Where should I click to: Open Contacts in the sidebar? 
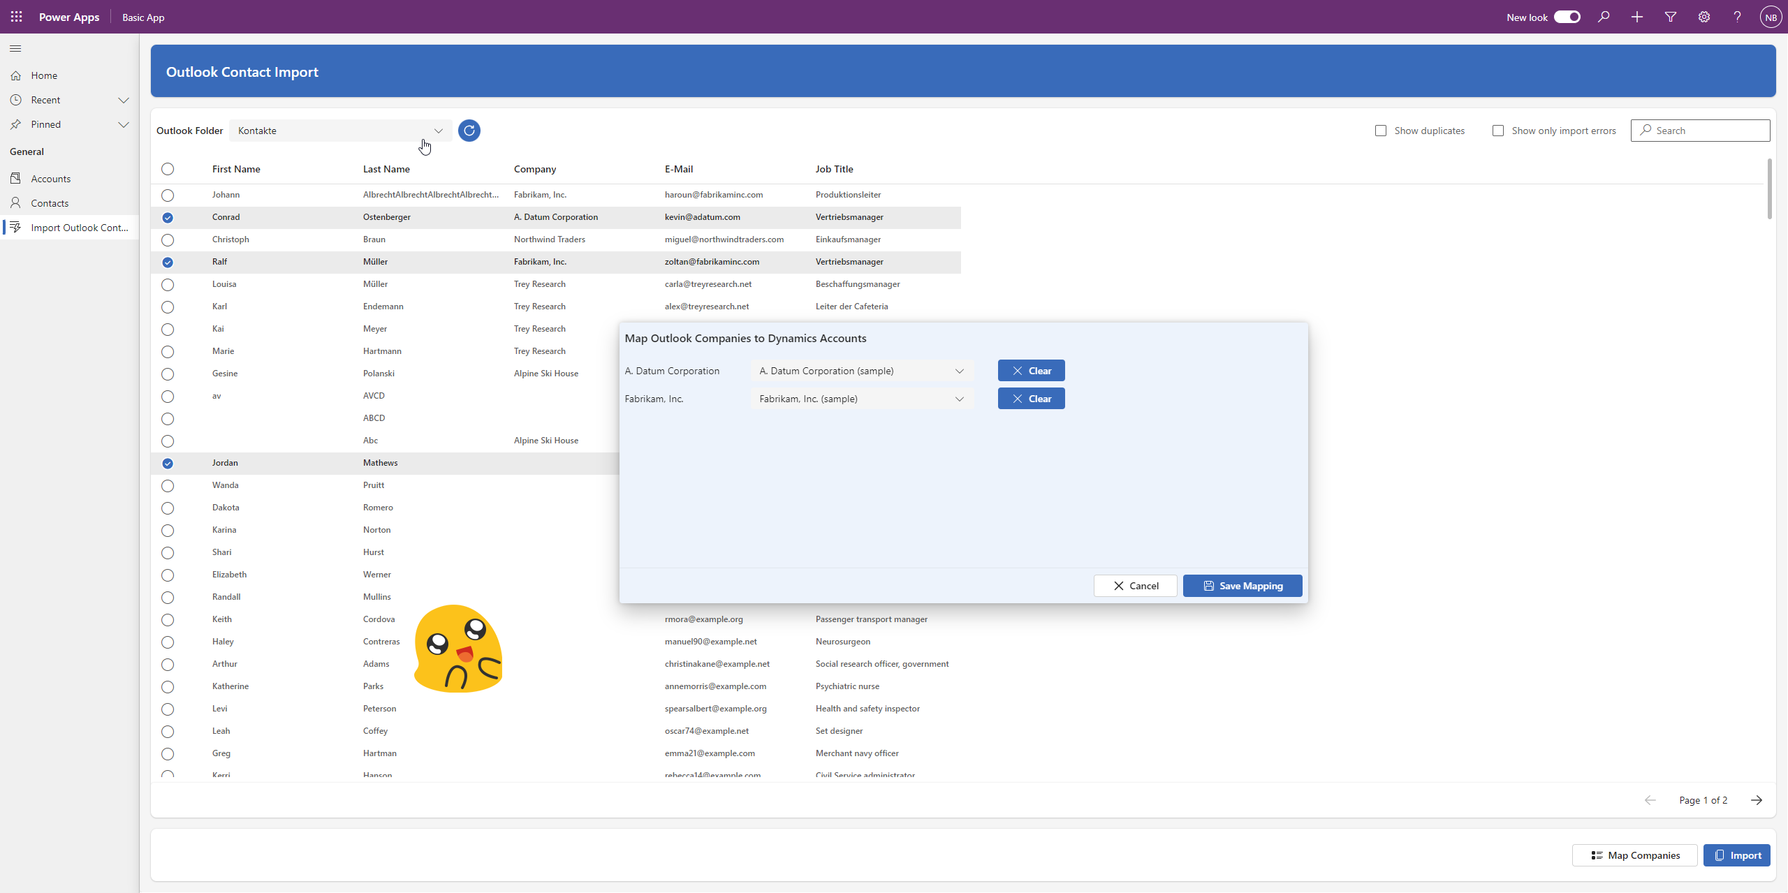(x=50, y=203)
